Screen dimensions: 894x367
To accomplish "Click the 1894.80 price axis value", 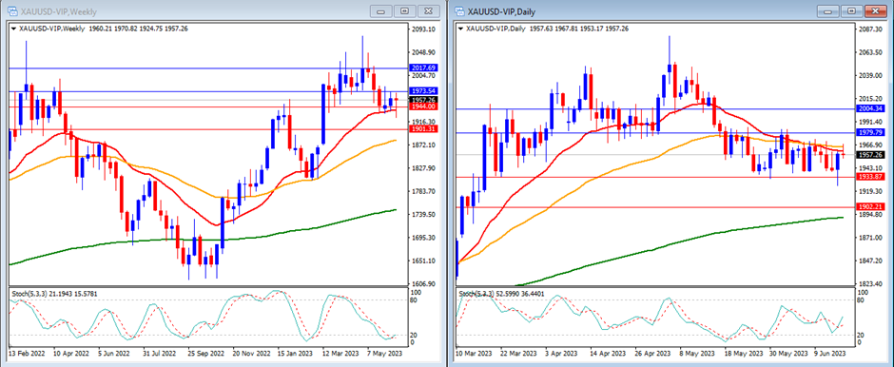I will [870, 214].
